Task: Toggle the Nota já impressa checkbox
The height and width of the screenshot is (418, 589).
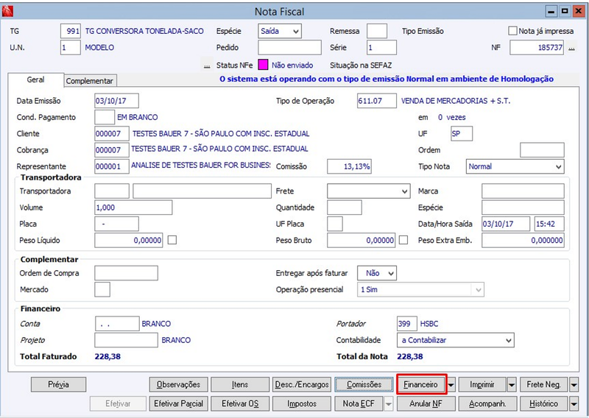Action: (512, 31)
